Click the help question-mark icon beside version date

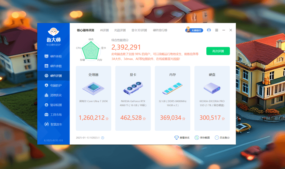(103, 138)
